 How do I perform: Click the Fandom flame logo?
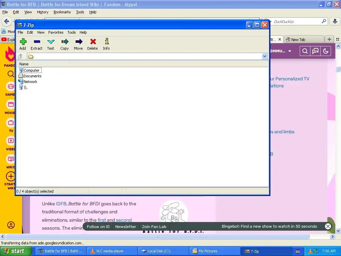click(10, 54)
